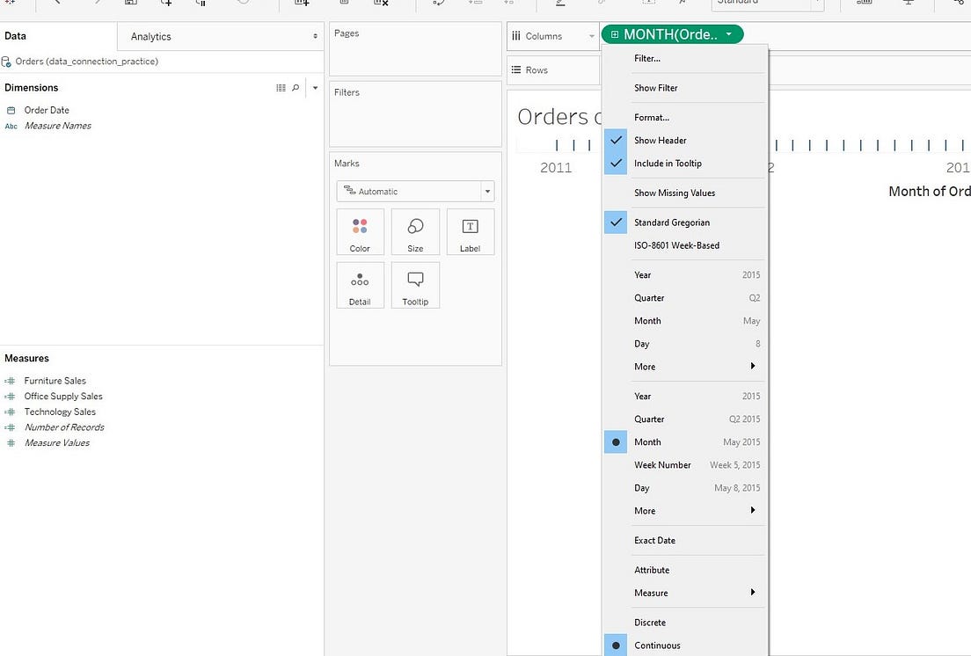Click the Columns shelf icon

pyautogui.click(x=515, y=36)
